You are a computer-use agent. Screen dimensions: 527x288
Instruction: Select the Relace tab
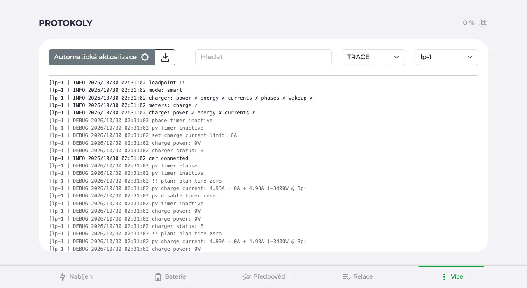point(357,277)
